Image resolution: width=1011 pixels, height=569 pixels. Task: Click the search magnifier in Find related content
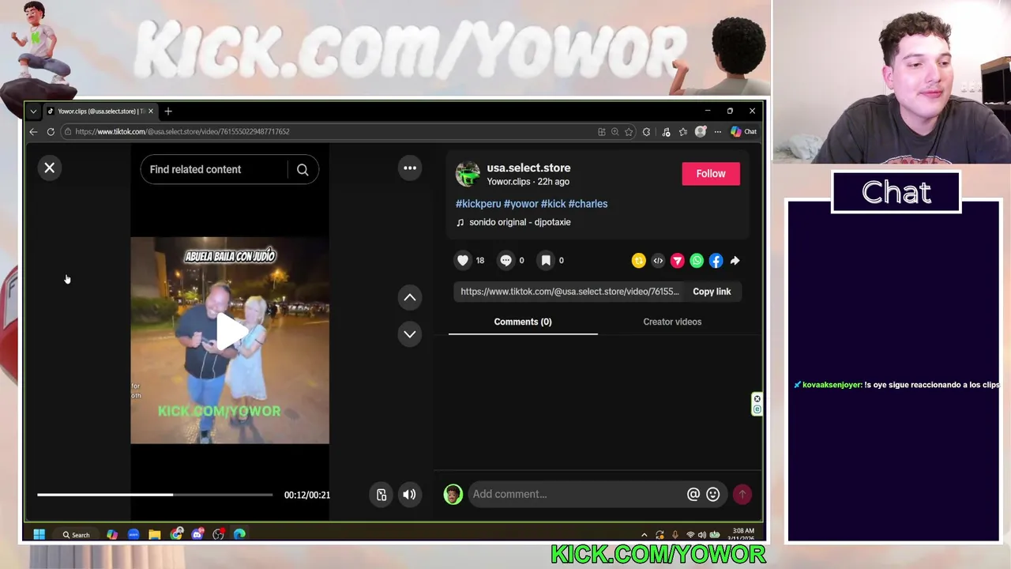[303, 170]
